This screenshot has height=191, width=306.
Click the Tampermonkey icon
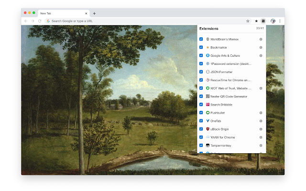click(208, 146)
